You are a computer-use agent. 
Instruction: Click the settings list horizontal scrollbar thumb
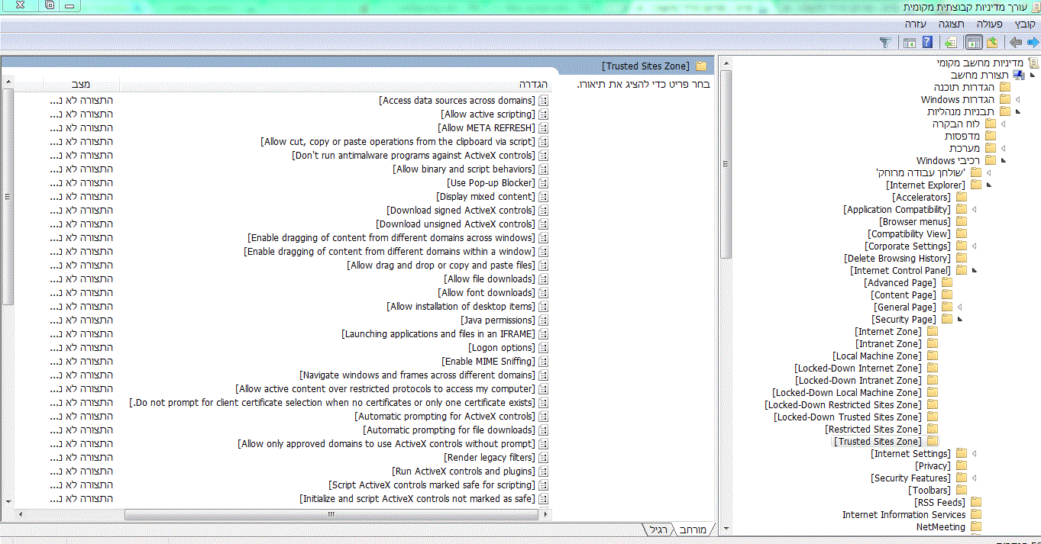click(330, 515)
